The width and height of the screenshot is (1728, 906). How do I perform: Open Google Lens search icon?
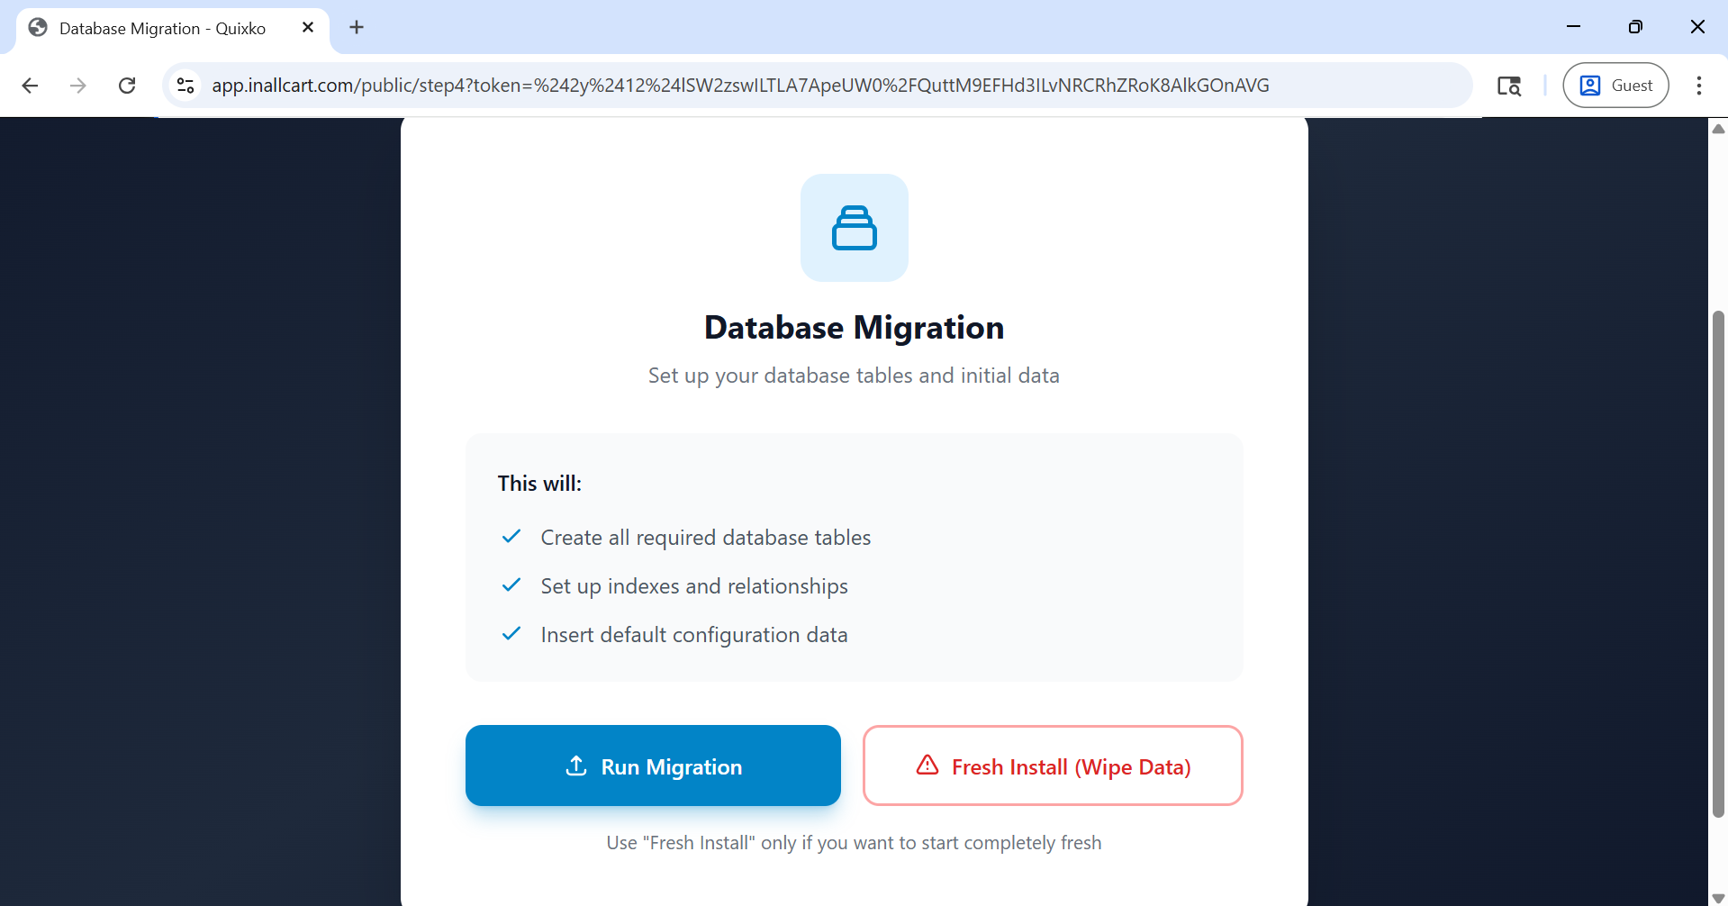[x=1509, y=86]
